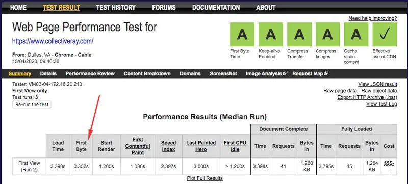408x184 pixels.
Task: Click the Compress Transfer grade A badge
Action: (x=299, y=34)
